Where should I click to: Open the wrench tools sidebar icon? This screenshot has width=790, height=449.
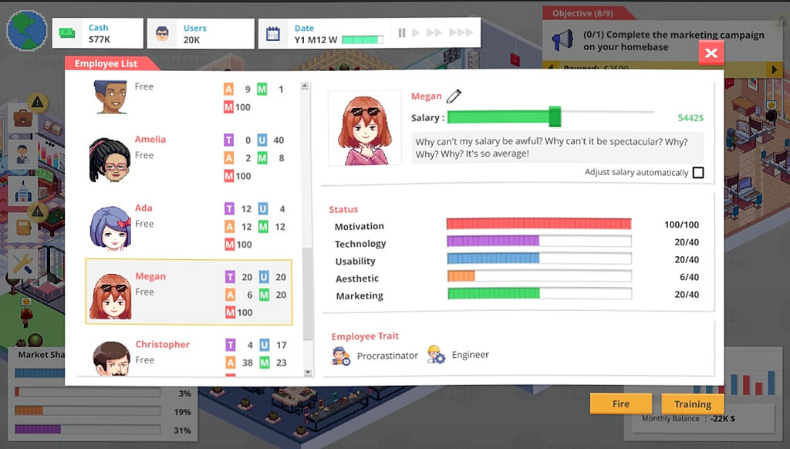point(22,264)
